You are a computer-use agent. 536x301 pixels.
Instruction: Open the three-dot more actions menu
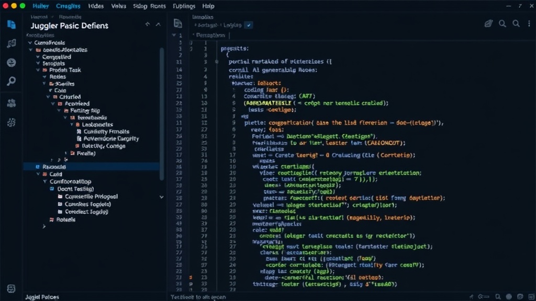tap(529, 24)
